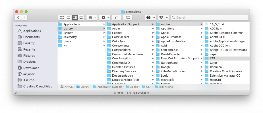The width and height of the screenshot is (263, 113).
Task: Select com.apple.TCC folder
Action: coord(179,50)
